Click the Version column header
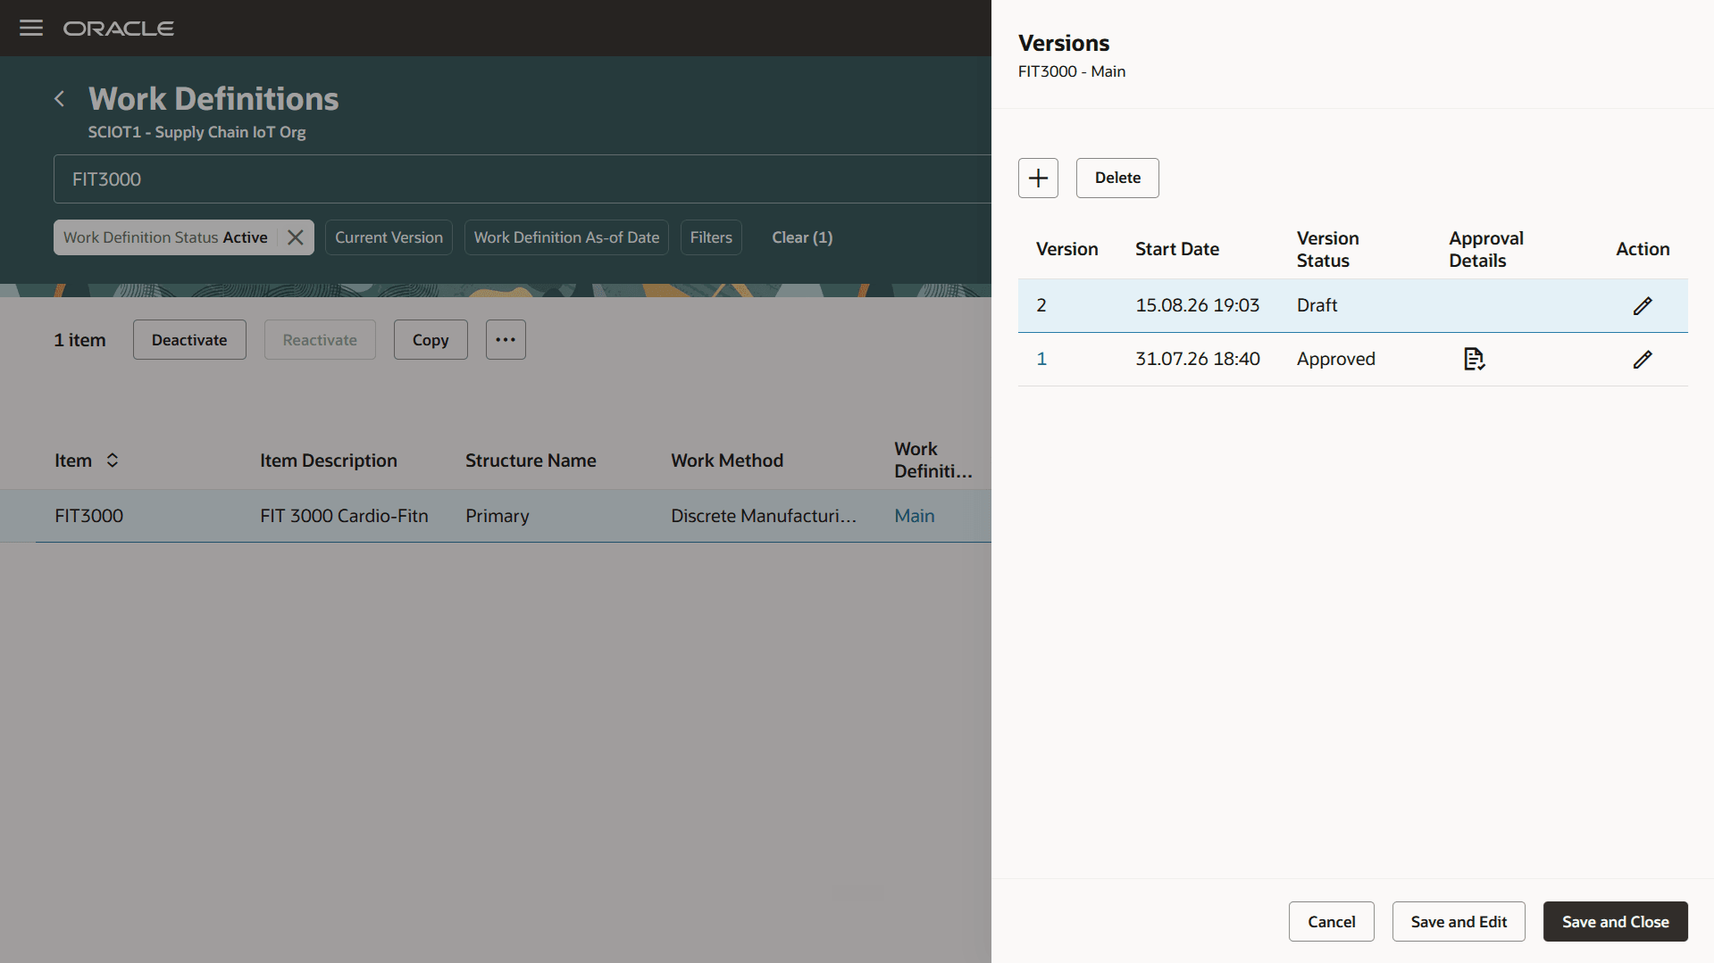This screenshot has height=963, width=1714. click(1066, 249)
